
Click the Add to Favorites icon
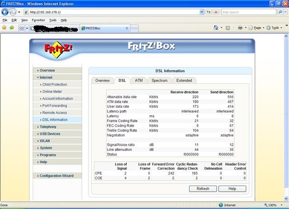pos(12,28)
